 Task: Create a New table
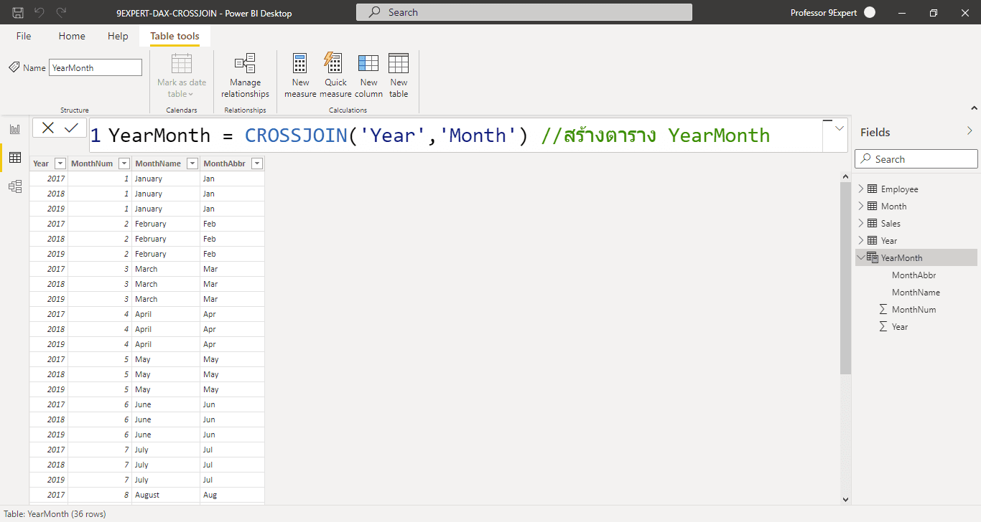399,75
